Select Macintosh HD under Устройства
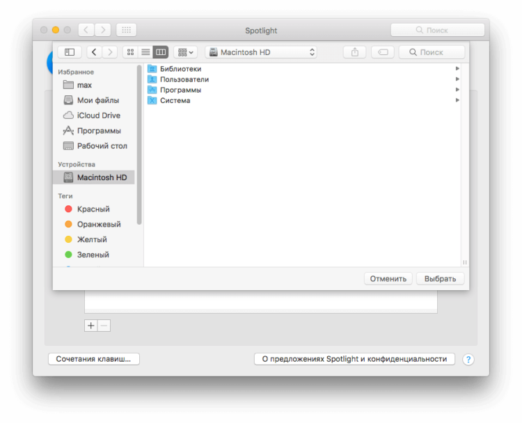The width and height of the screenshot is (522, 423). point(94,177)
